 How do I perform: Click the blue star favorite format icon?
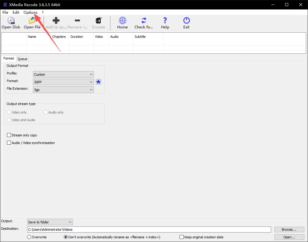98,82
